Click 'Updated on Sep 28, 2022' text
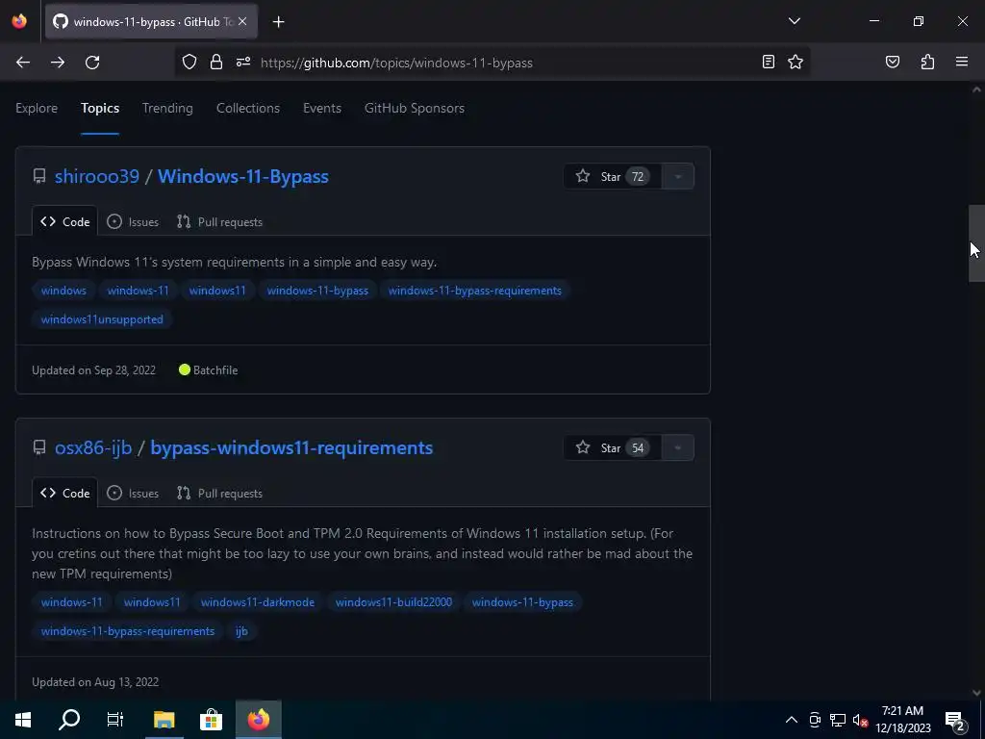This screenshot has height=739, width=985. 93,370
